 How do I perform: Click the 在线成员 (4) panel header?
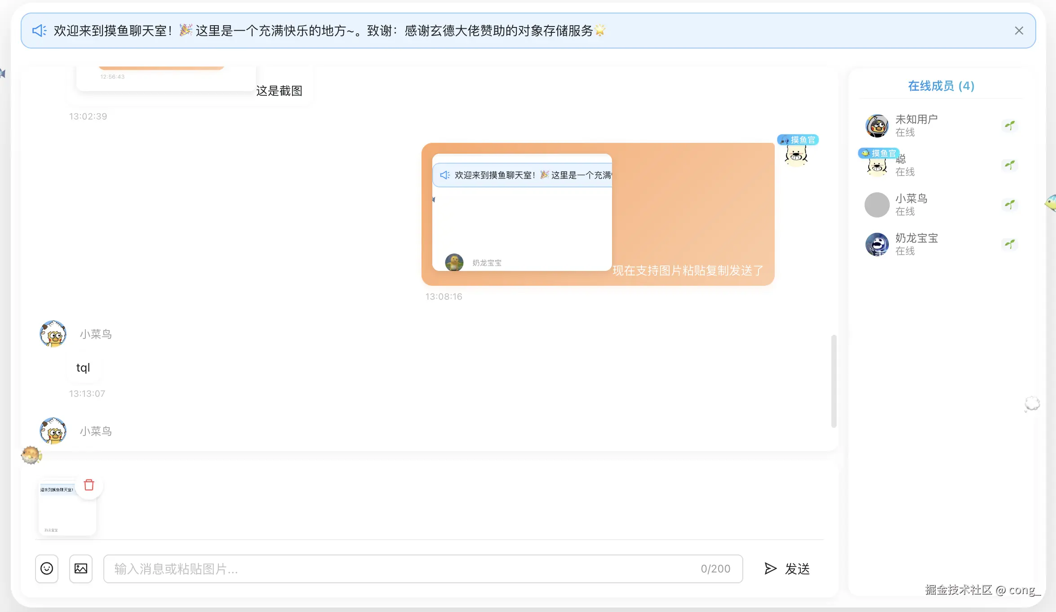click(x=941, y=86)
